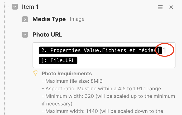The image size is (182, 115).
Task: Open the Item 1 hamburger menu
Action: [x=160, y=7]
